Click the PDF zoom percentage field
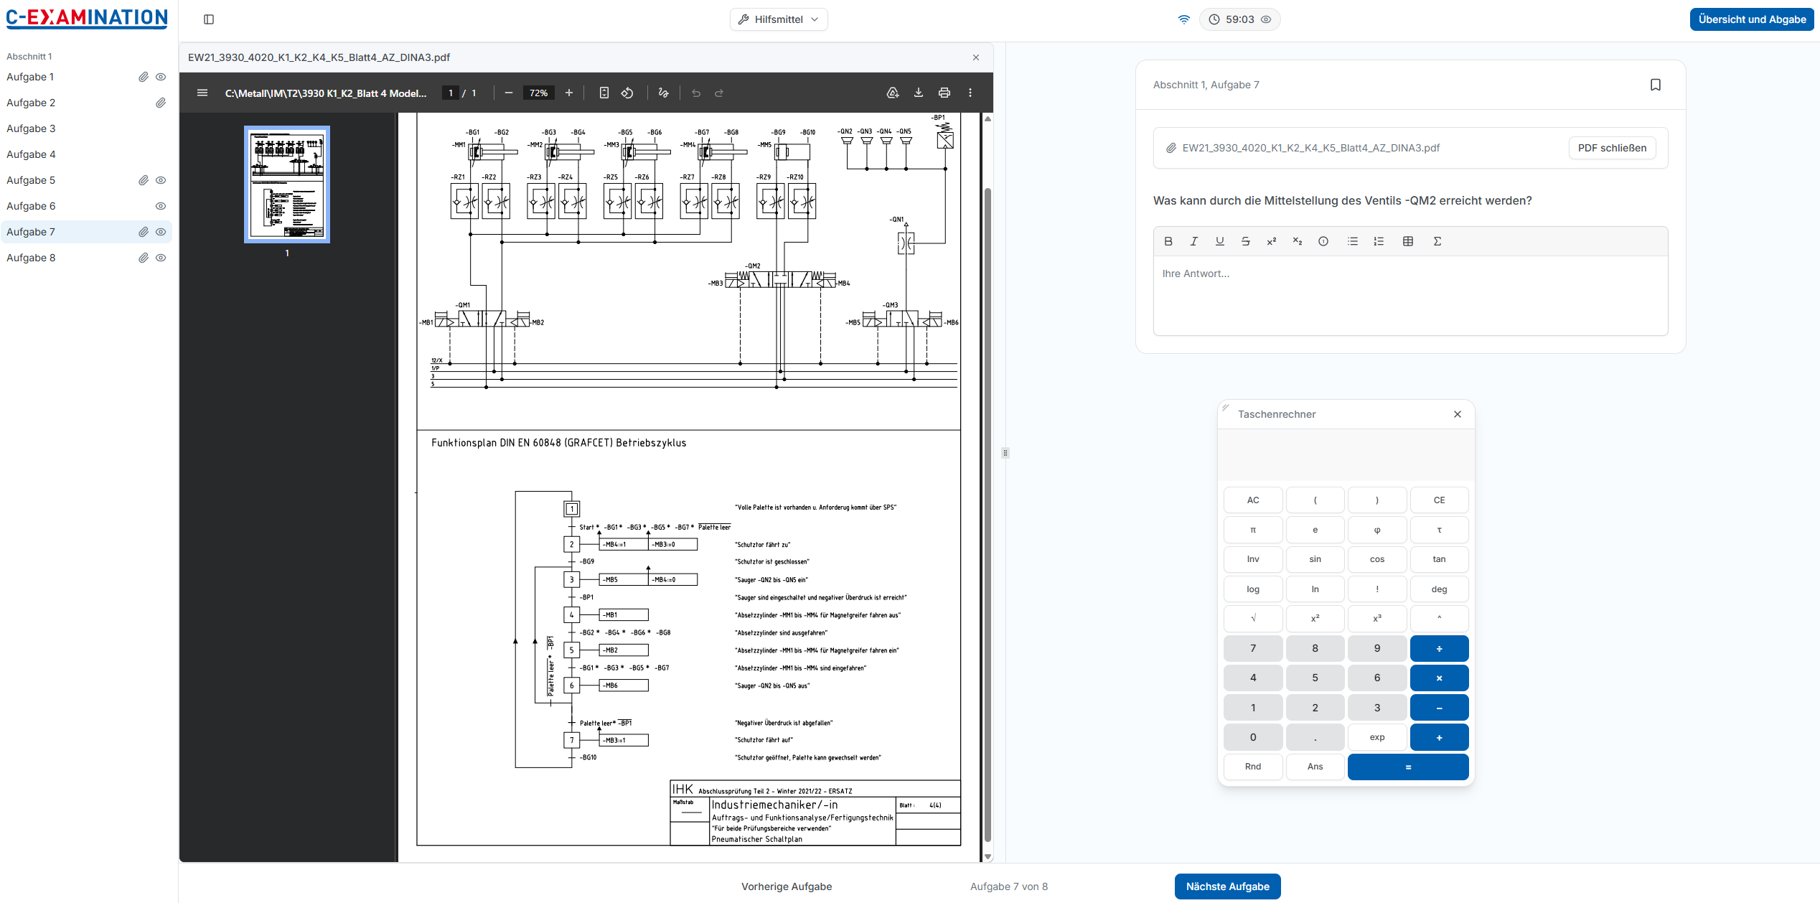Viewport: 1820px width, 903px height. [x=539, y=93]
